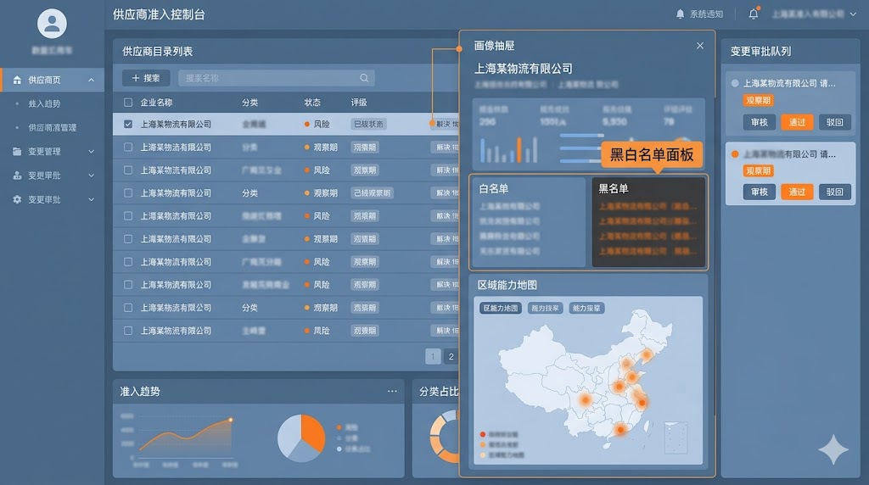
Task: Tick the checkbox of 已续观察期 row
Action: [128, 193]
